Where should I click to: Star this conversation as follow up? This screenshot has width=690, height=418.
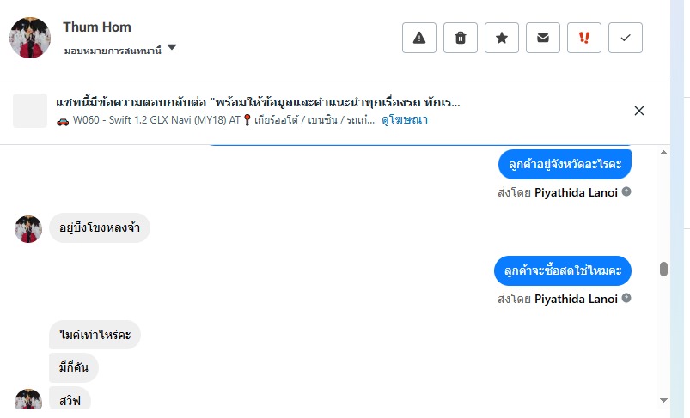(502, 38)
